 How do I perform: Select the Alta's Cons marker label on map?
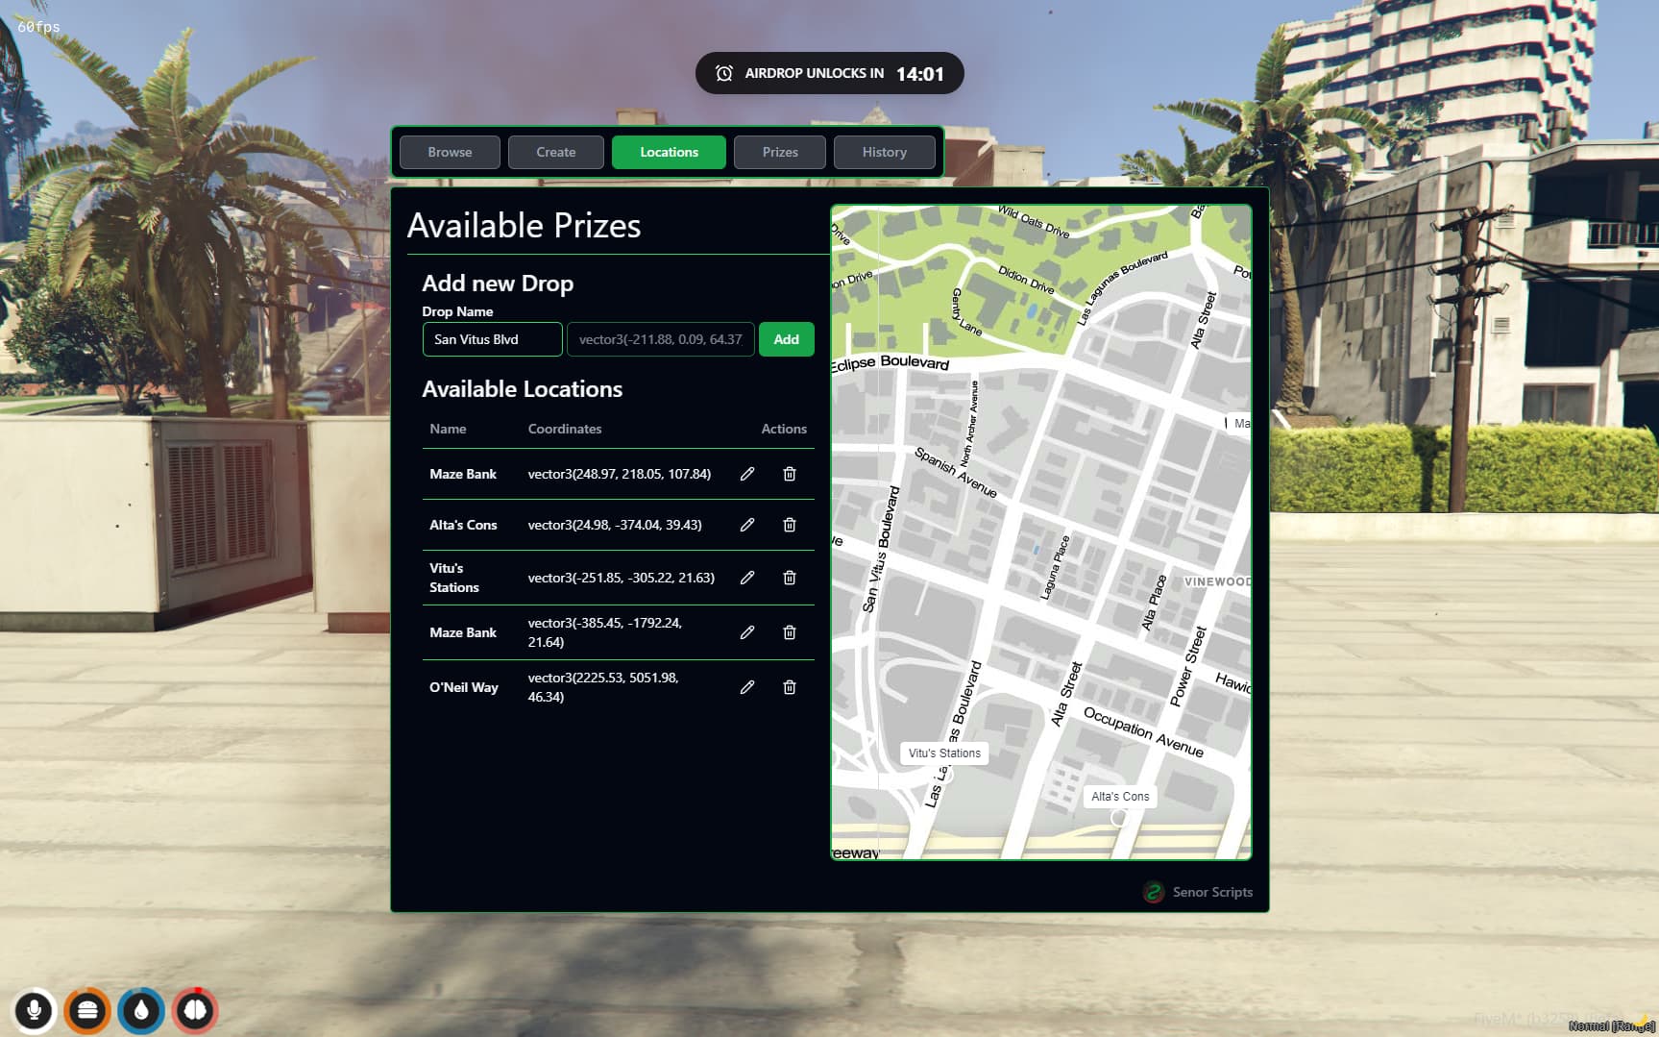point(1120,797)
